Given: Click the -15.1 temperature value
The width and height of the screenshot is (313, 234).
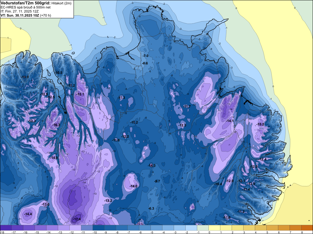Looking at the screenshot, I should [x=80, y=94].
